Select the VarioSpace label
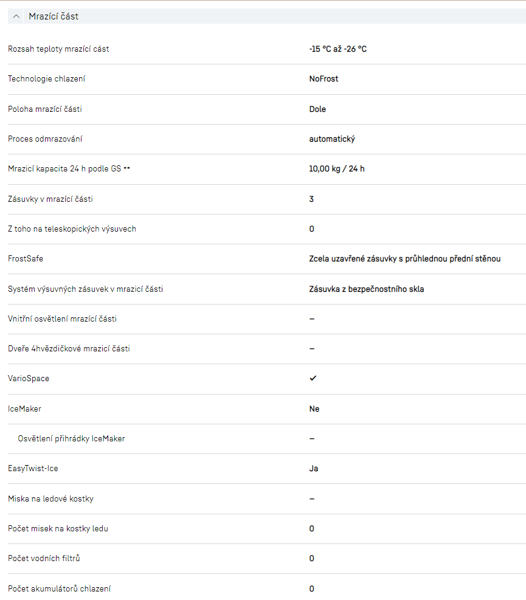 pyautogui.click(x=29, y=378)
